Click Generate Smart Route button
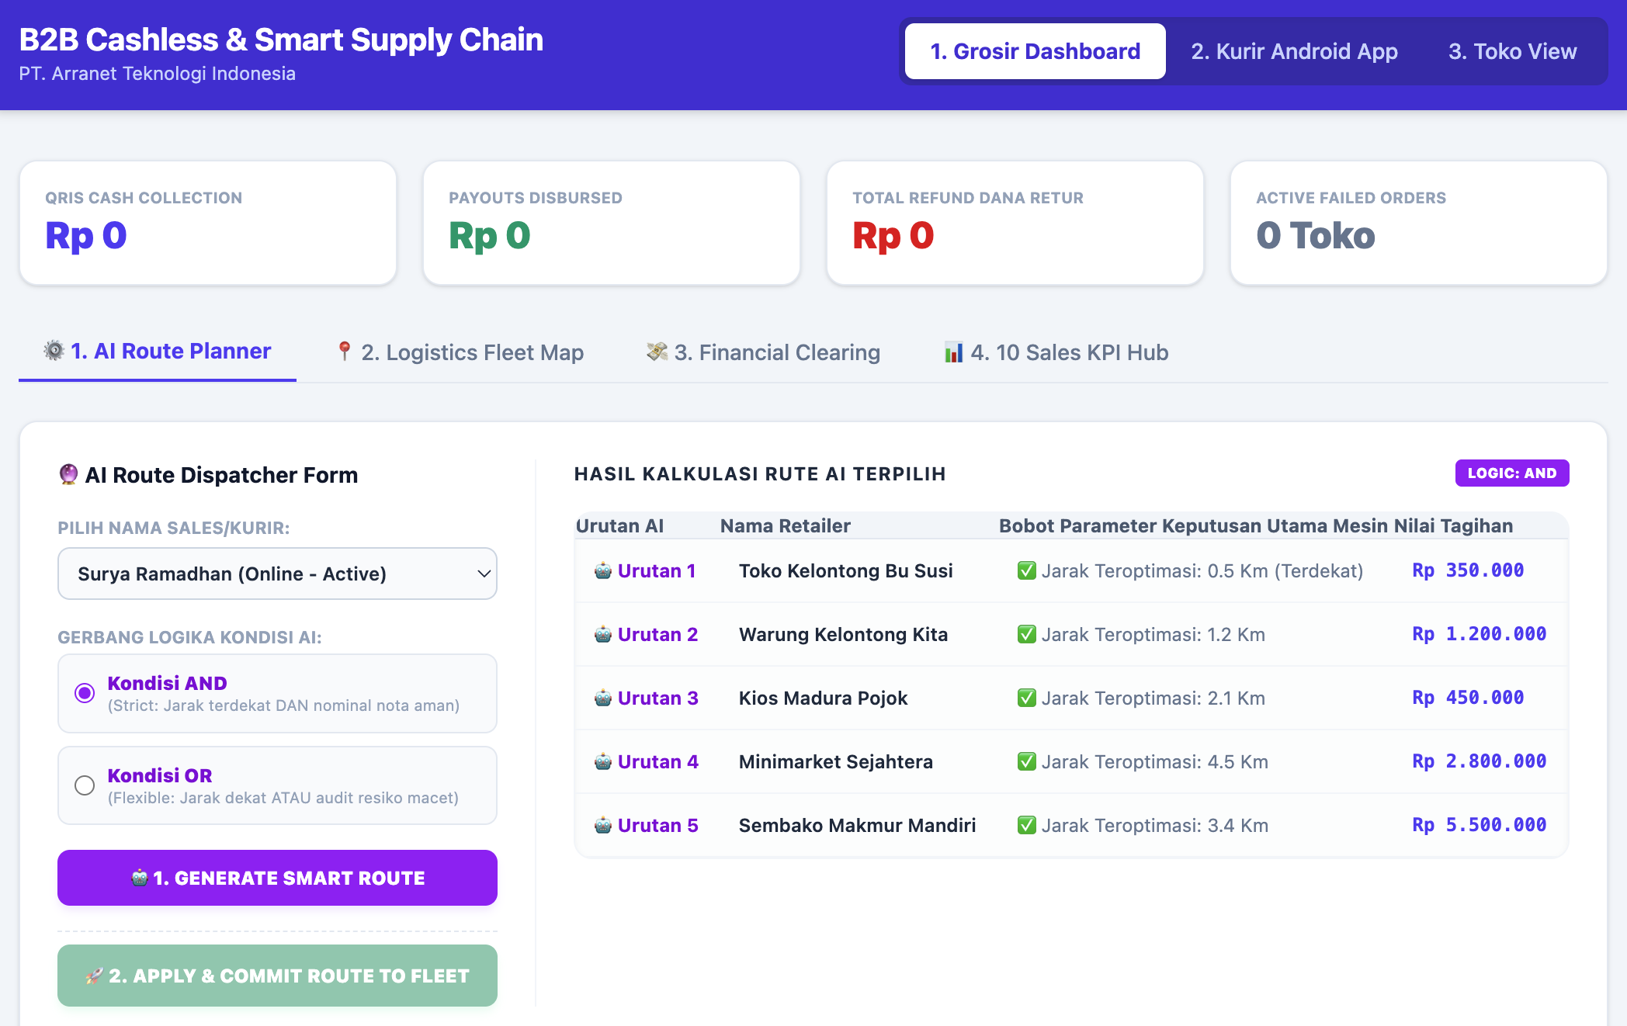The height and width of the screenshot is (1026, 1627). [x=277, y=878]
